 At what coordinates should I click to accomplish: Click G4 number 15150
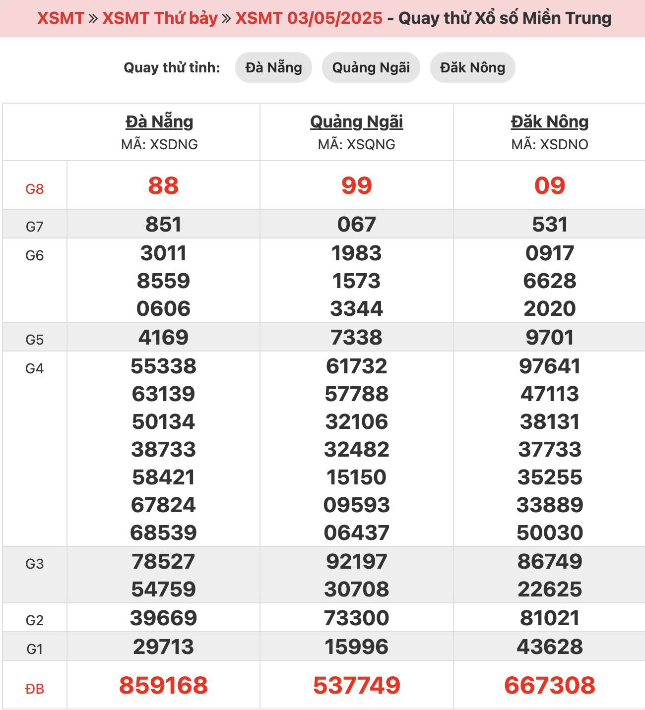pos(357,477)
